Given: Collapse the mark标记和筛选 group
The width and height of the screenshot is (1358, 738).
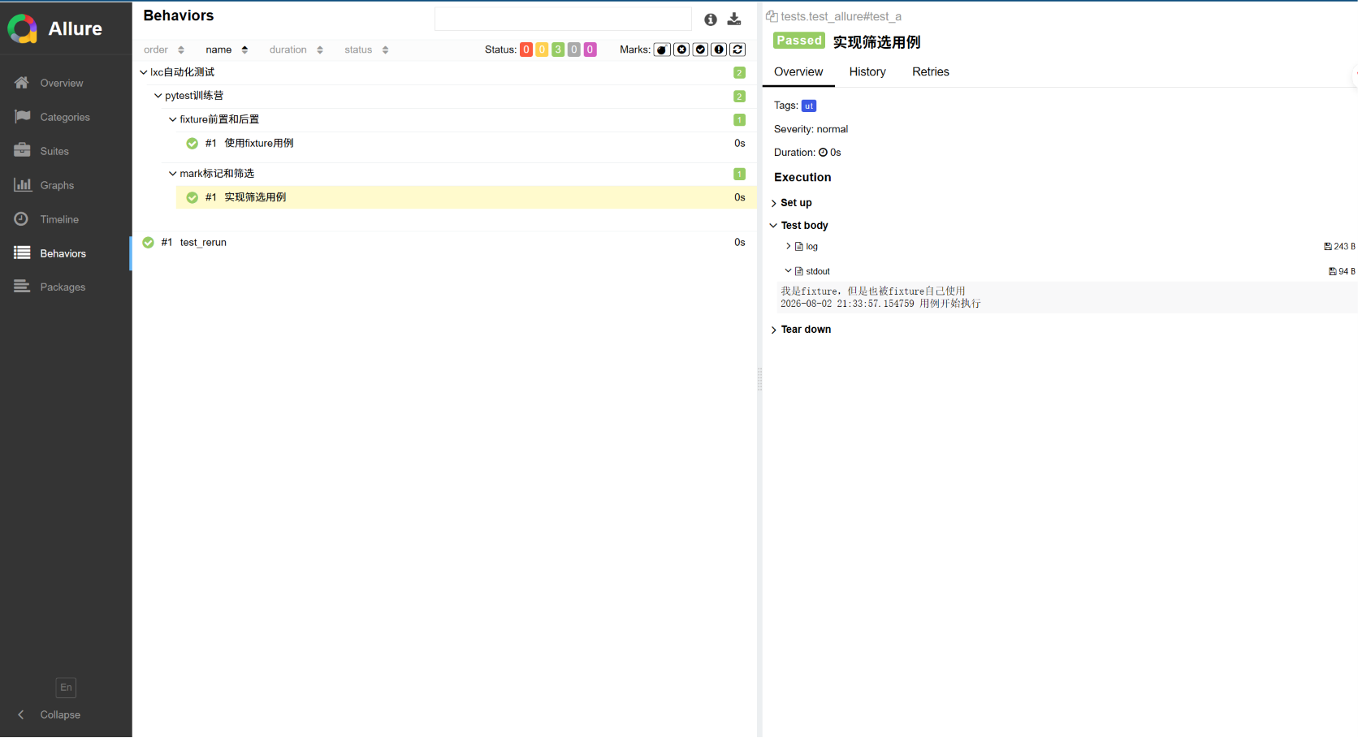Looking at the screenshot, I should [x=173, y=174].
